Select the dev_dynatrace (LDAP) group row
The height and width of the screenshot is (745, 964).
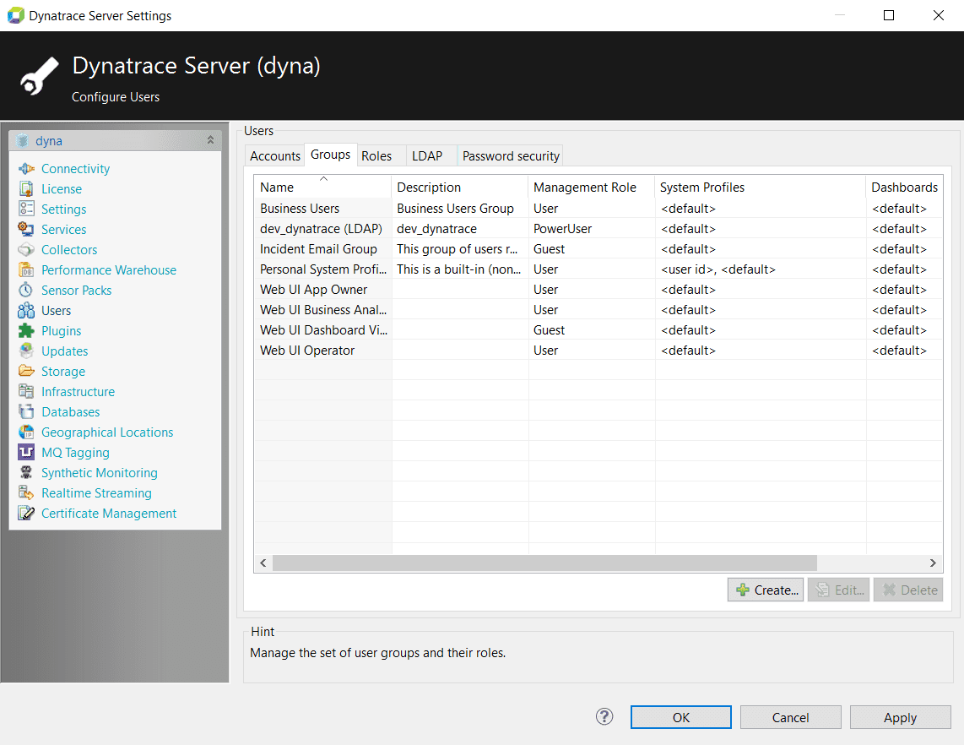tap(598, 229)
